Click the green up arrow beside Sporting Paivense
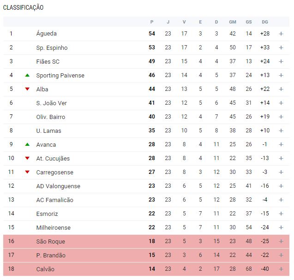Screen dimensions: 294x280 pos(27,75)
